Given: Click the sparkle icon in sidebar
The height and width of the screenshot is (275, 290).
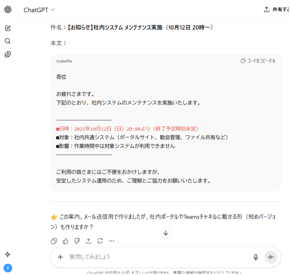Looking at the screenshot, I should tap(8, 254).
